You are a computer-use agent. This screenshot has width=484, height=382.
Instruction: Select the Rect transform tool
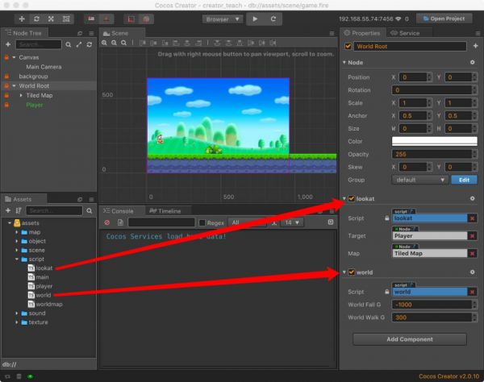click(x=66, y=19)
